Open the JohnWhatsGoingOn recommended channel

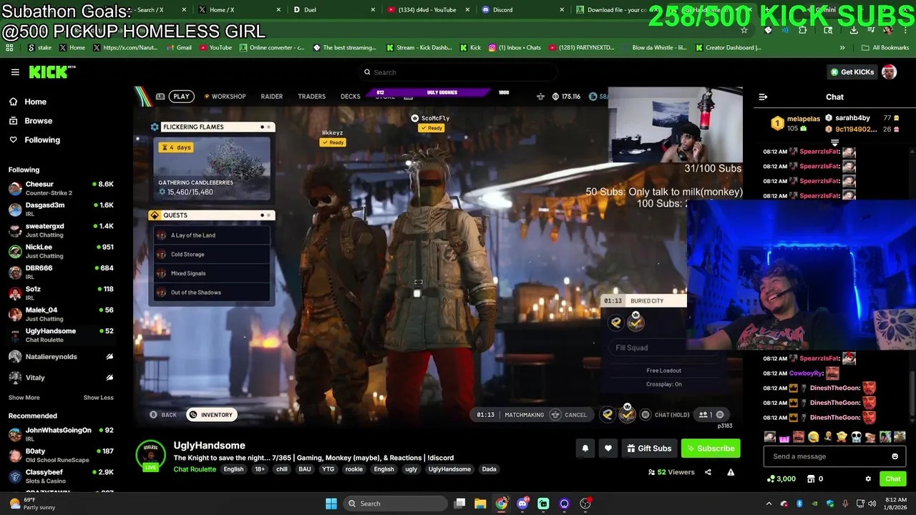coord(61,435)
